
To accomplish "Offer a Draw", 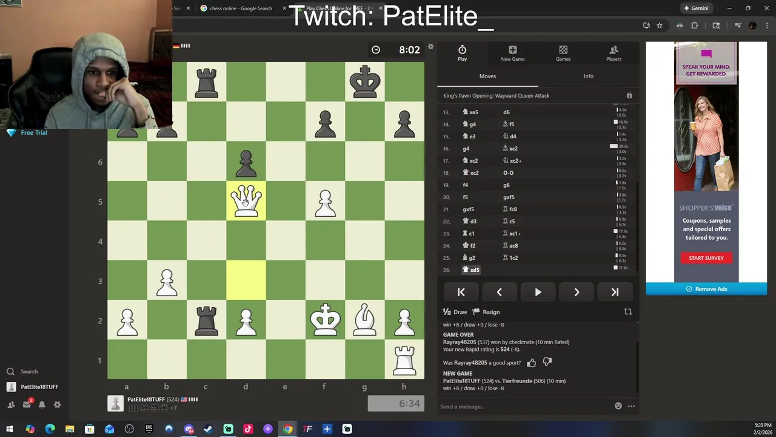I will pyautogui.click(x=455, y=312).
